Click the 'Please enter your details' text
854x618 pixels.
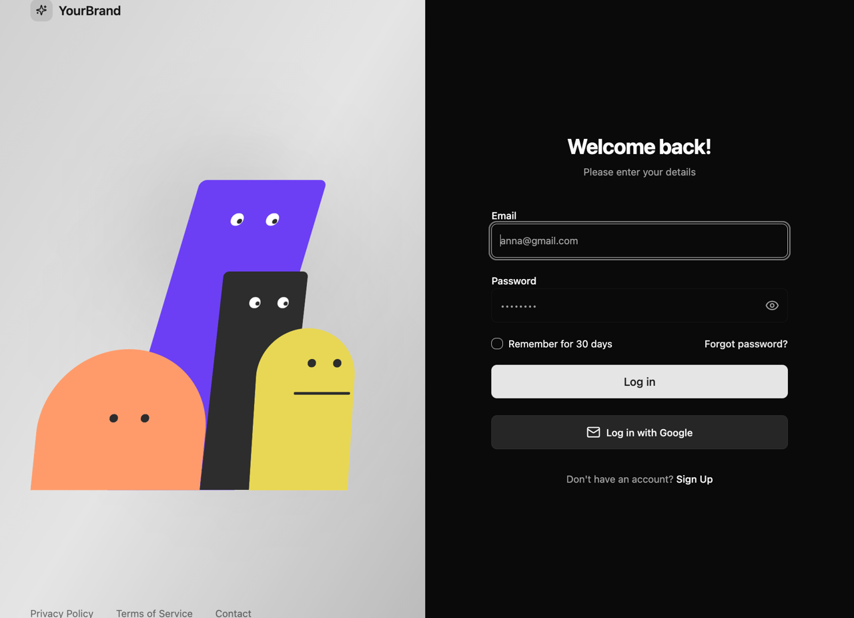pyautogui.click(x=639, y=172)
